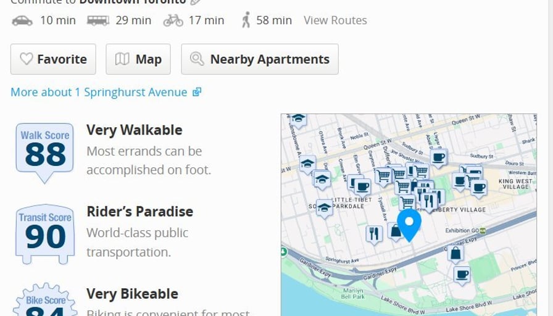The image size is (553, 316).
Task: Click the bus commute time icon
Action: 98,20
